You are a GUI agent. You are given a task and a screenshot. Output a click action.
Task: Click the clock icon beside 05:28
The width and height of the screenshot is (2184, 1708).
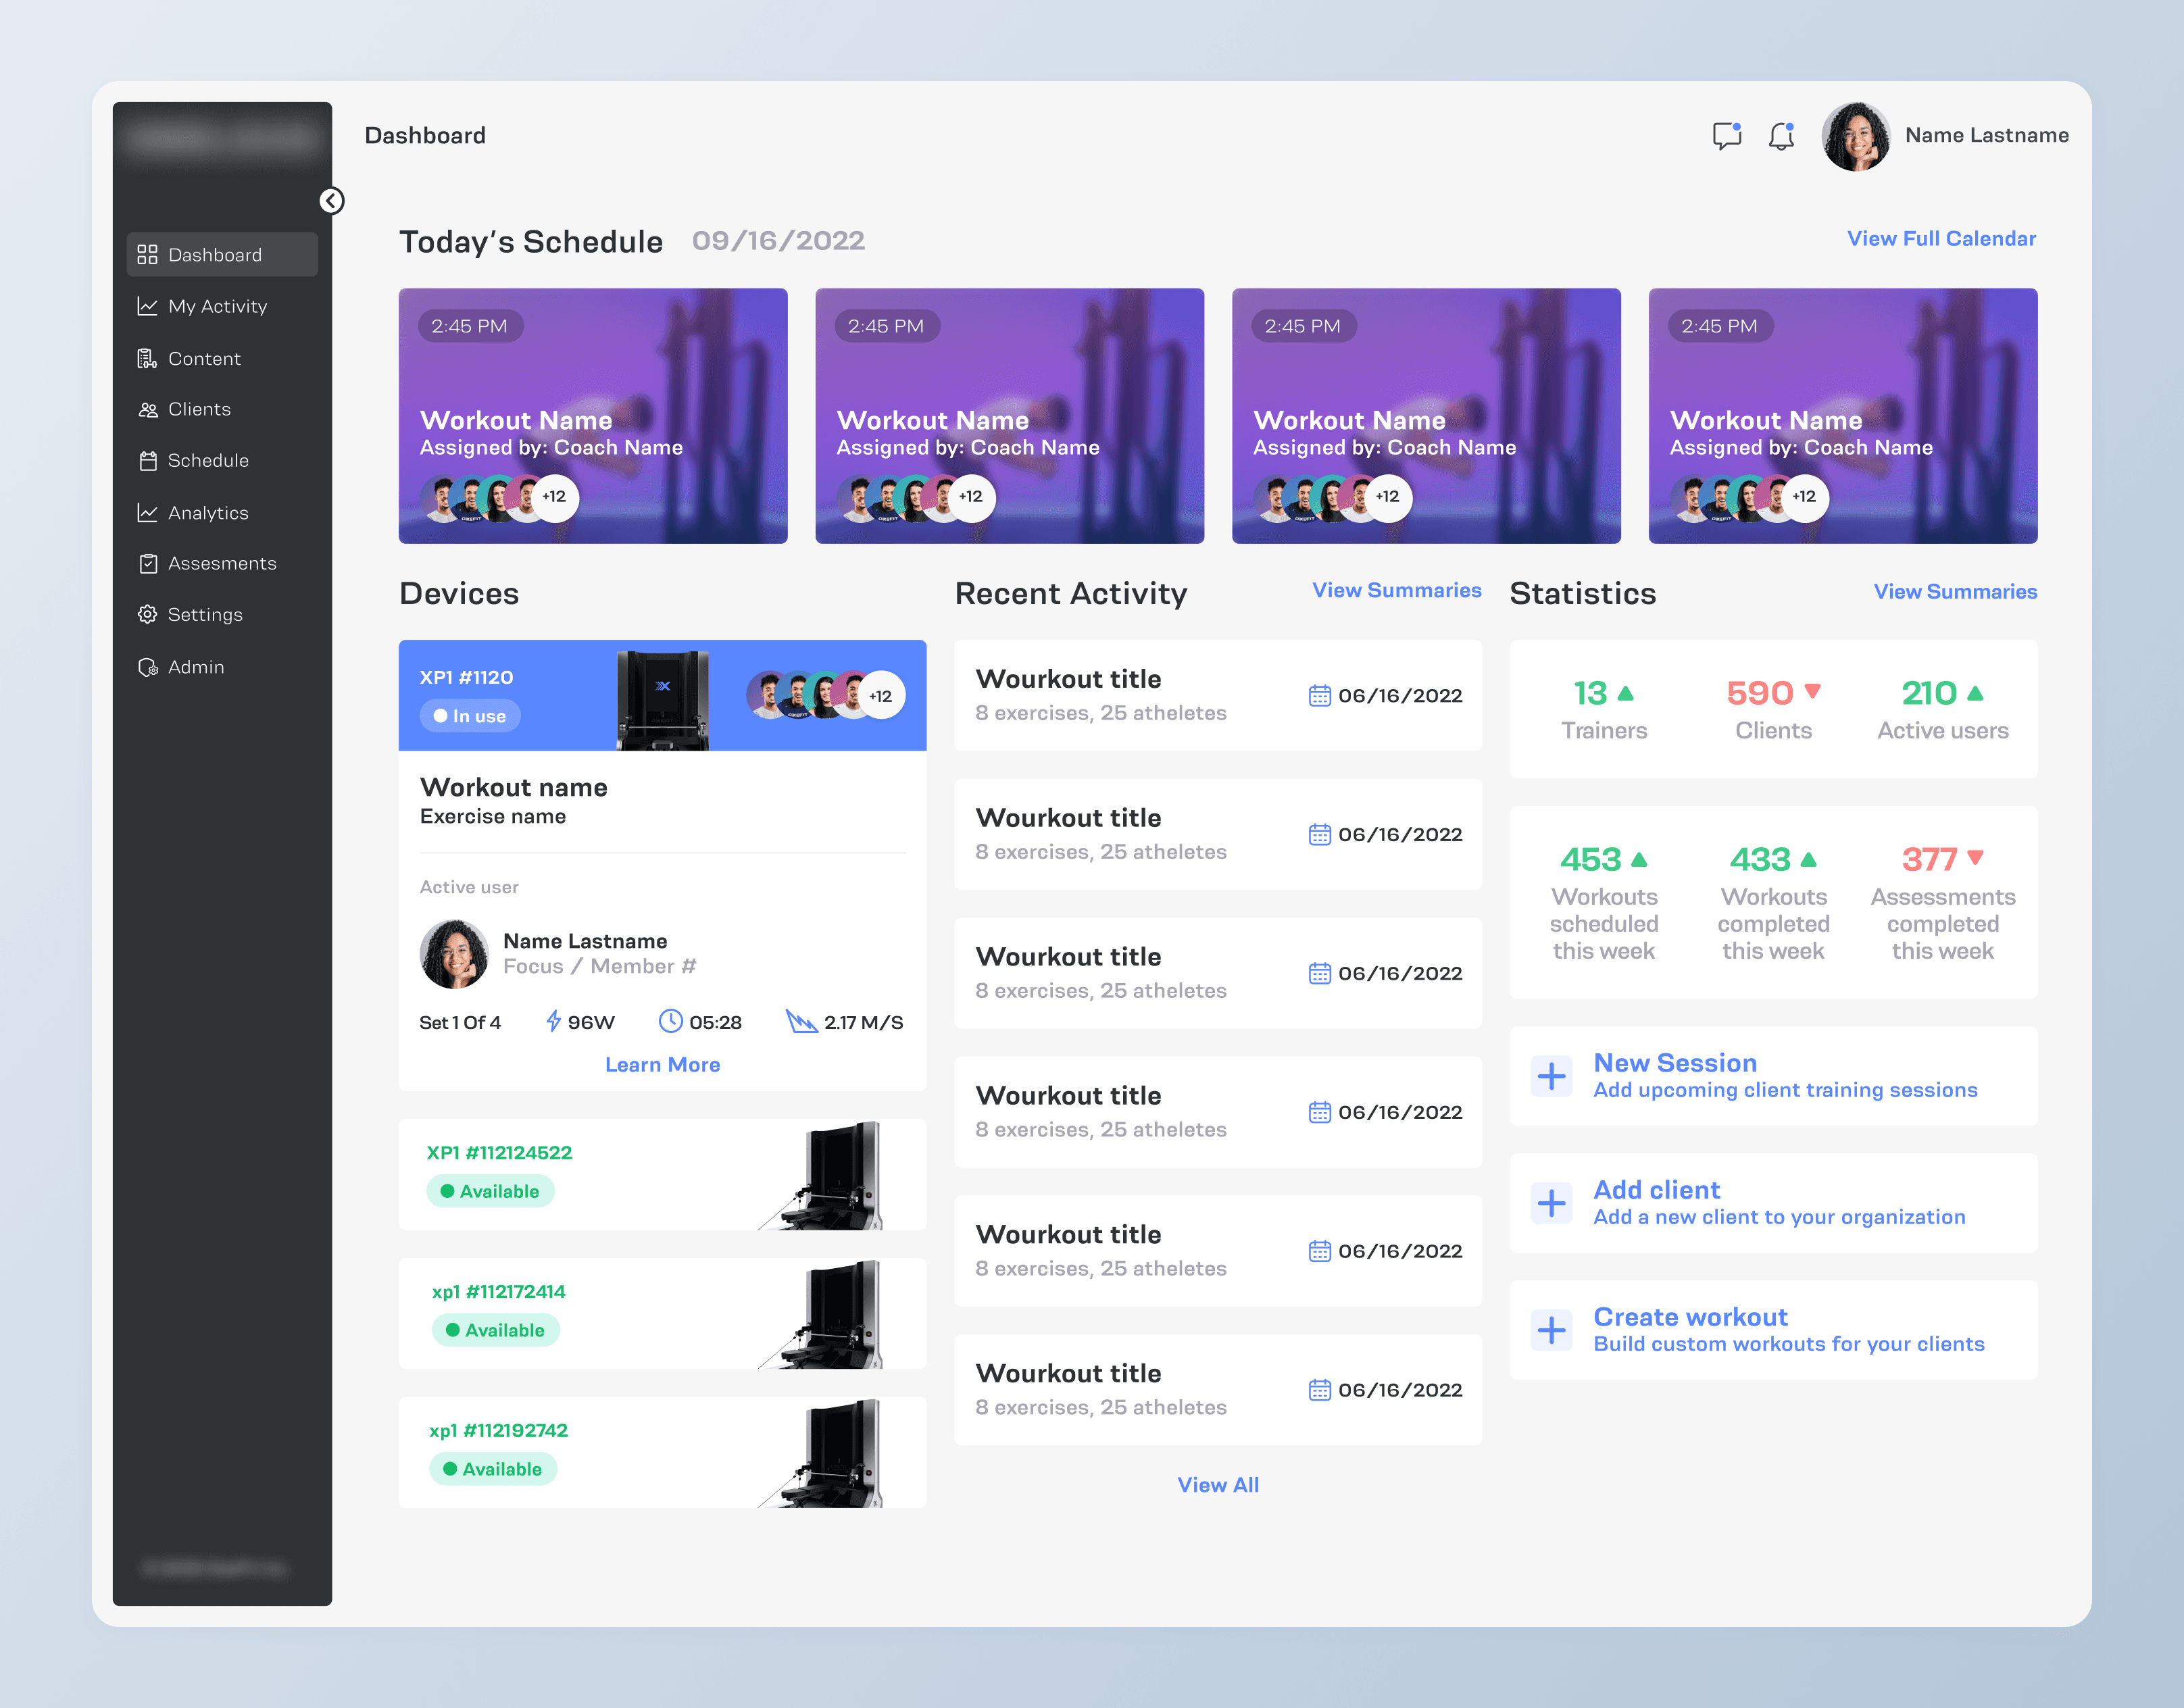(x=671, y=1021)
